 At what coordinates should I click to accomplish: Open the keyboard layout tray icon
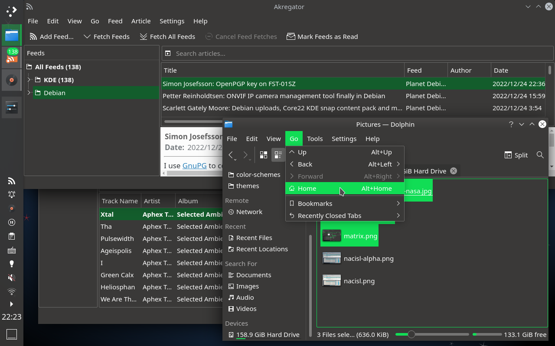pos(12,250)
